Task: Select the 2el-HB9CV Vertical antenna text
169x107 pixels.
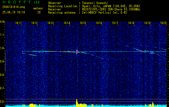Action: [105, 13]
